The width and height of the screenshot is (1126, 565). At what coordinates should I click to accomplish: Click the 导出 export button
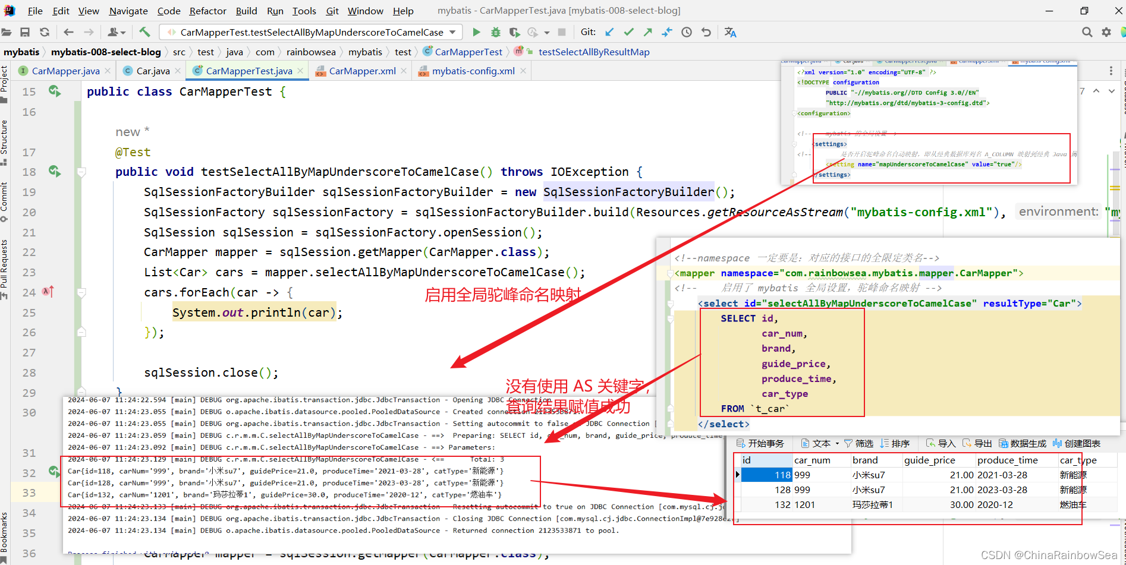pyautogui.click(x=977, y=443)
